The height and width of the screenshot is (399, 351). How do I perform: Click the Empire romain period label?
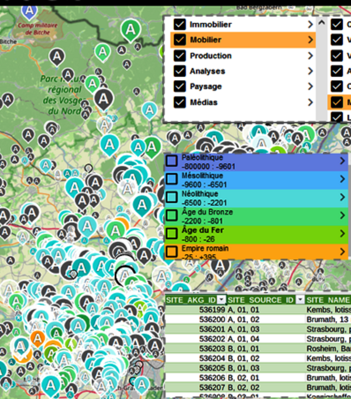tap(205, 249)
